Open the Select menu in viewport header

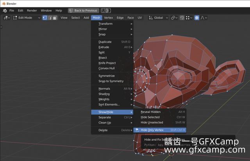point(75,18)
